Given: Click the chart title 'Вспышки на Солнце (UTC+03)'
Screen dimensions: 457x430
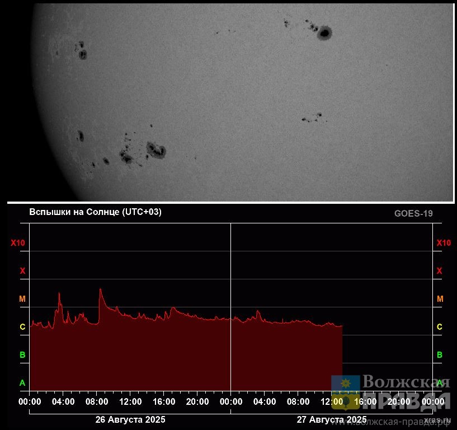Looking at the screenshot, I should coord(95,212).
